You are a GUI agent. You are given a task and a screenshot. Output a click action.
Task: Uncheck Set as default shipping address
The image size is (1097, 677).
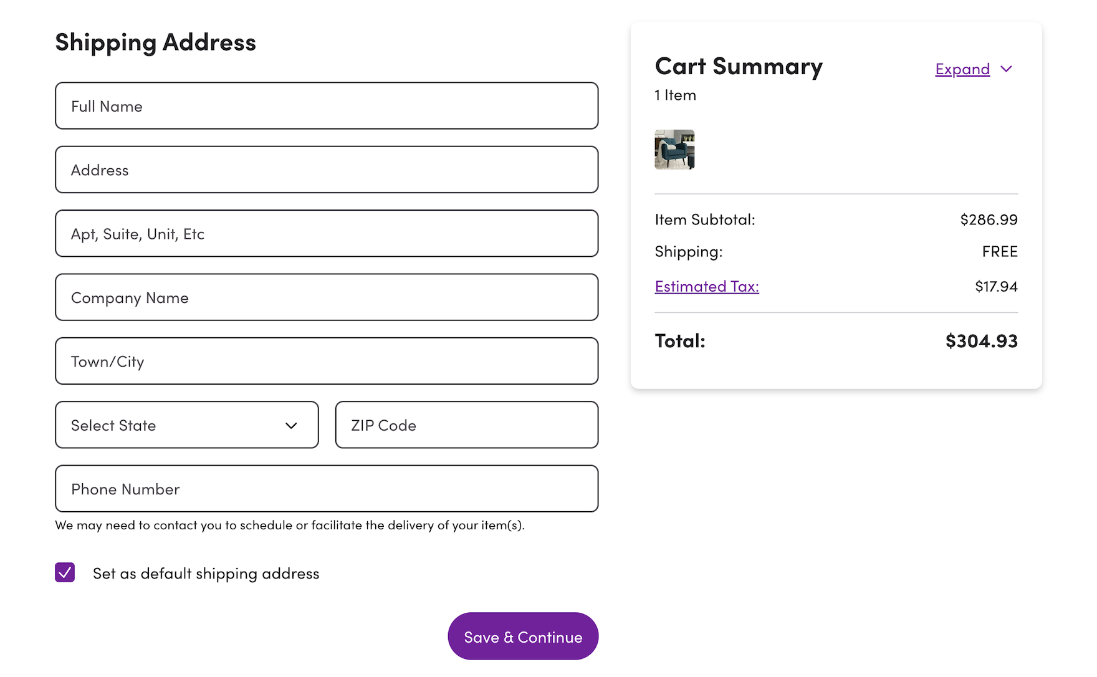[x=65, y=572]
